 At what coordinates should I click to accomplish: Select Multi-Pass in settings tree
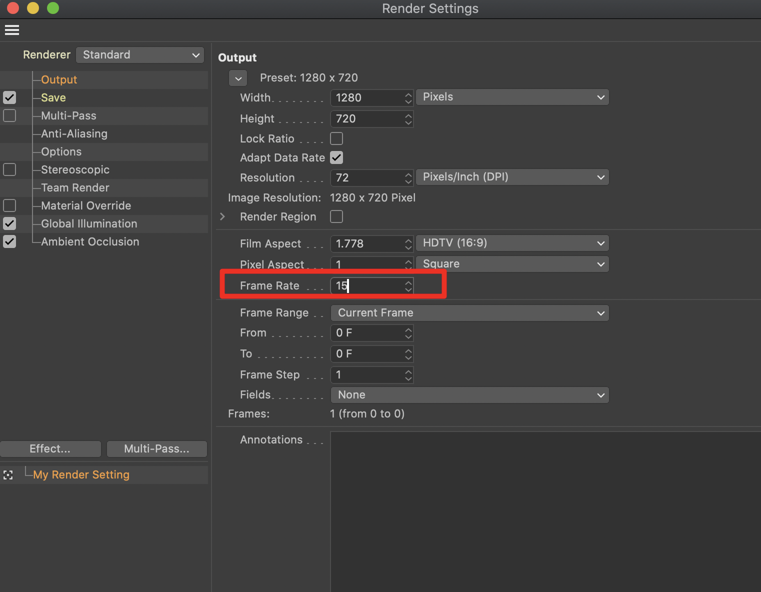coord(68,115)
